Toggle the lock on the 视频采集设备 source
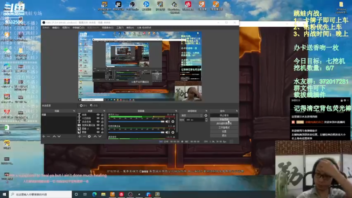 103,125
